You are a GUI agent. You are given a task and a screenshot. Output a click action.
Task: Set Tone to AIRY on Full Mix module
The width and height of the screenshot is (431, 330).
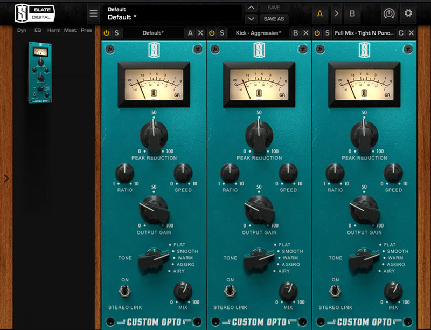(x=389, y=271)
